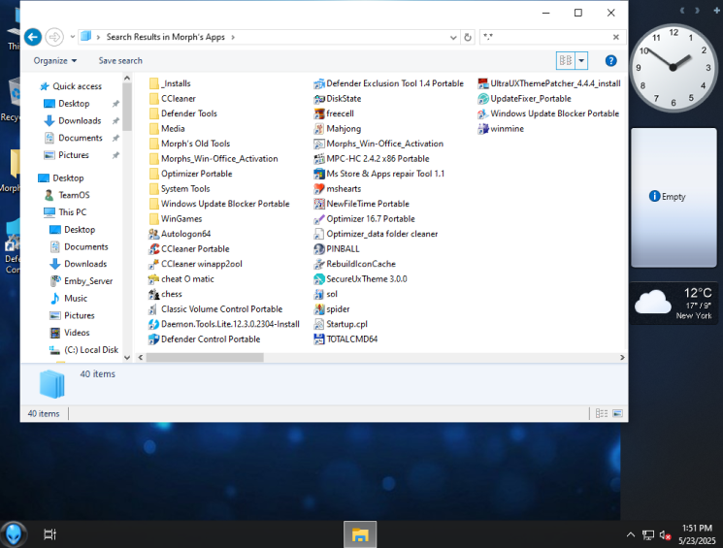
Task: Show hidden tray icons chevron
Action: coord(630,535)
